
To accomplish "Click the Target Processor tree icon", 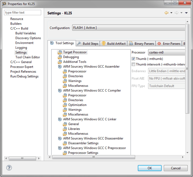I will point(60,52).
